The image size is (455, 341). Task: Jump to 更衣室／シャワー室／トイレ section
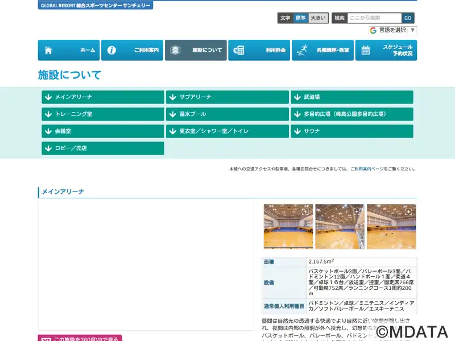pyautogui.click(x=227, y=131)
